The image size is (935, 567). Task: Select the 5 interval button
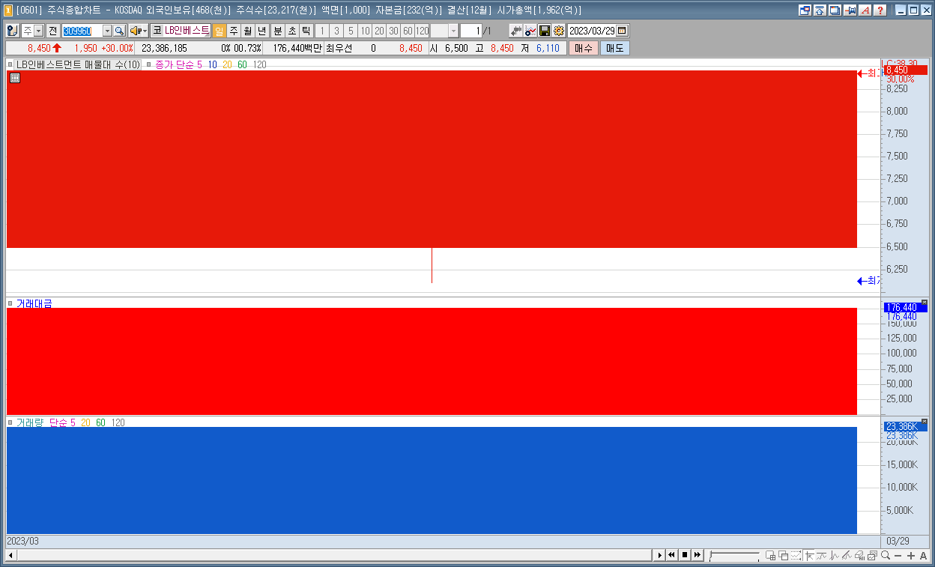(351, 31)
